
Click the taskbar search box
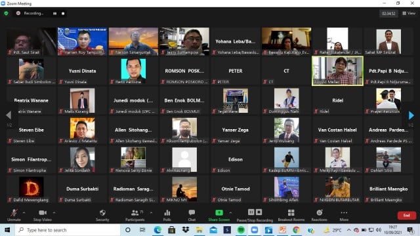click(68, 230)
